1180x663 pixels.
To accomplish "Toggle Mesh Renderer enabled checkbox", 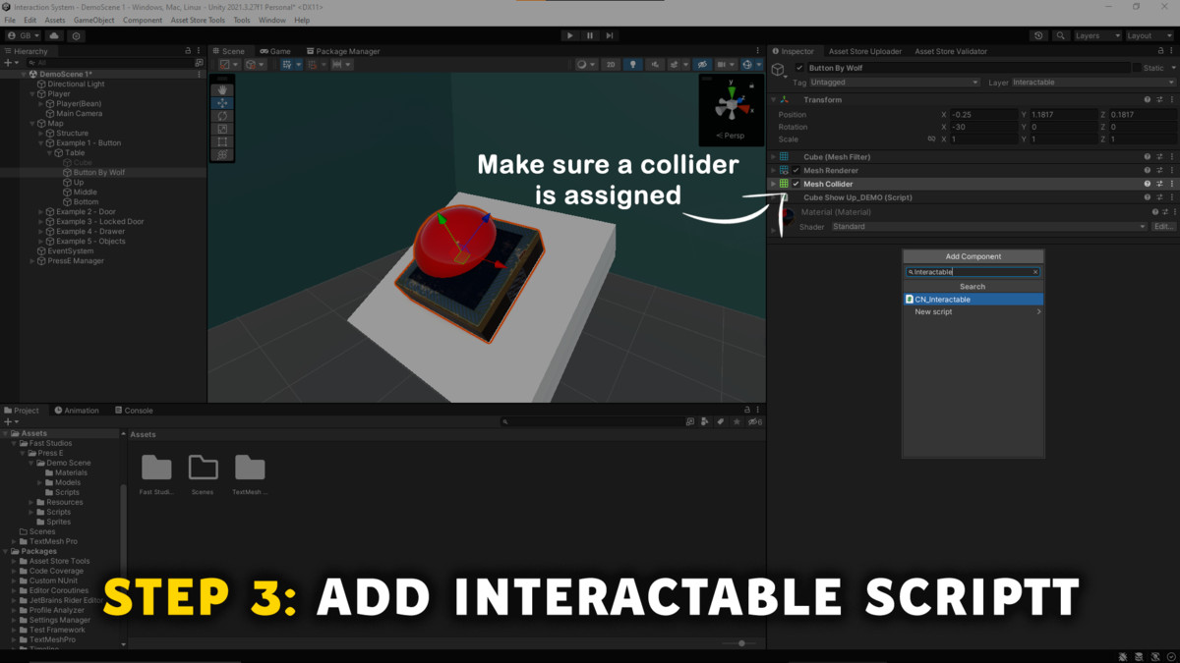I will click(796, 170).
